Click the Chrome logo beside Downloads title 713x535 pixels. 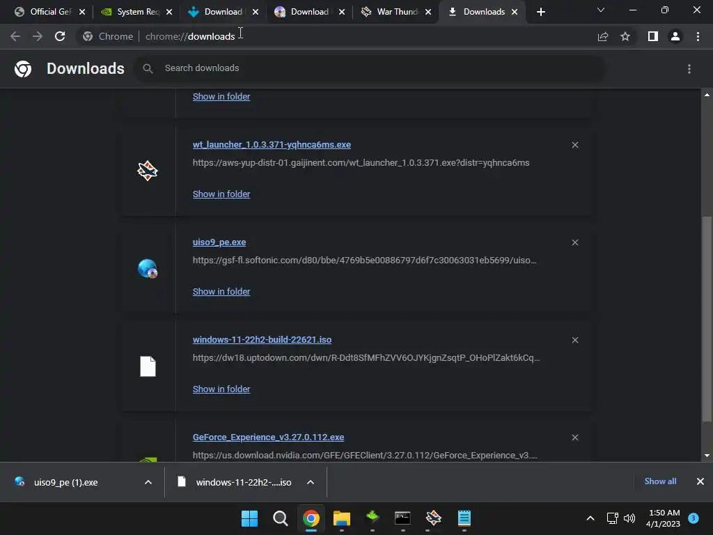[x=23, y=69]
